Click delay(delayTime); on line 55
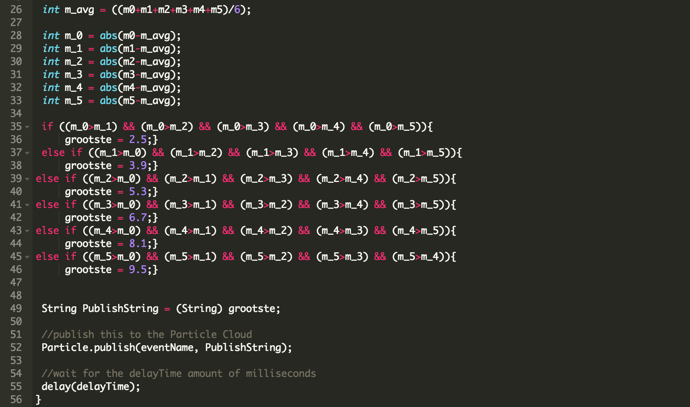Image resolution: width=690 pixels, height=407 pixels. (x=91, y=387)
